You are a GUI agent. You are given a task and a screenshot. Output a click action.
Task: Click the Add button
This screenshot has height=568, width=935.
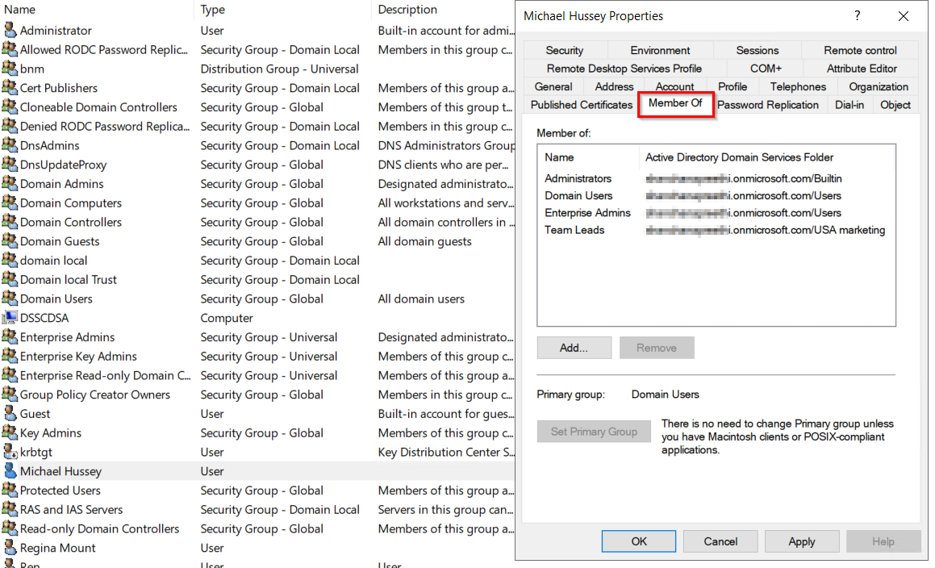pos(574,347)
